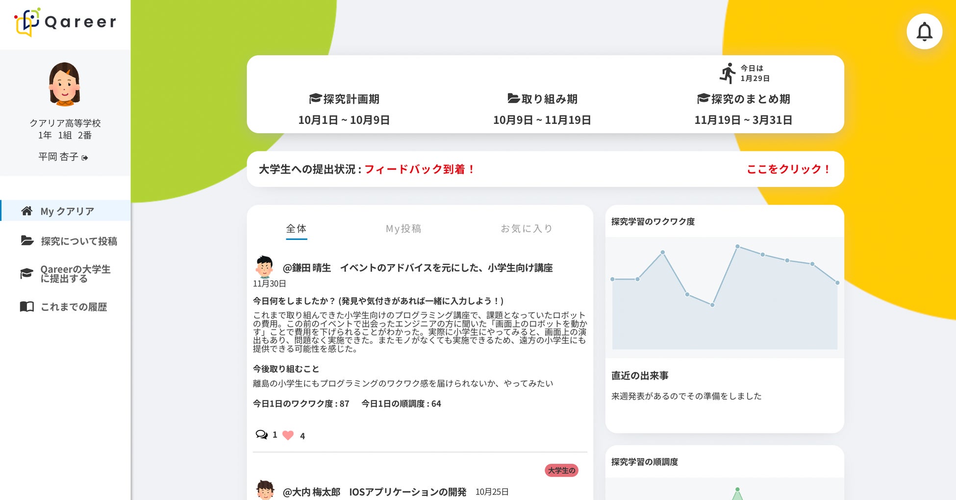
Task: Click the フィードバック到着！ status text
Action: [x=420, y=169]
